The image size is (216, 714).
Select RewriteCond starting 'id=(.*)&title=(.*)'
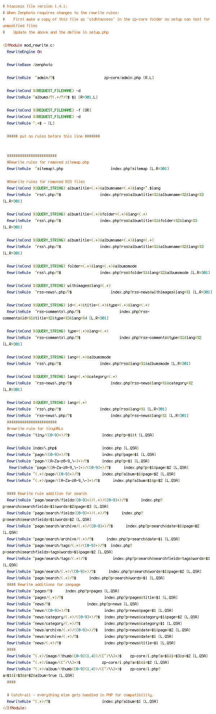tap(78, 305)
